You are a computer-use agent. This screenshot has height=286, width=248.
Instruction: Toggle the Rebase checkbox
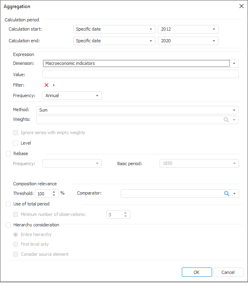(8, 153)
